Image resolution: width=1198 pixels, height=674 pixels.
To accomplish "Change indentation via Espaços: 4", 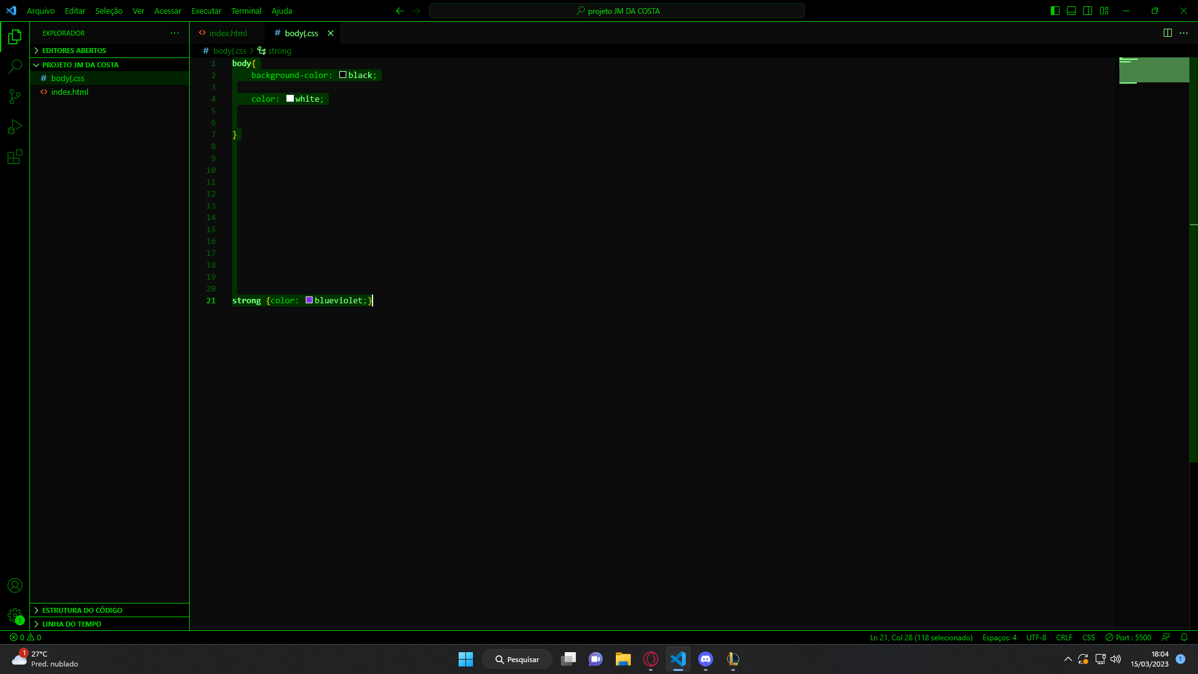I will [999, 637].
